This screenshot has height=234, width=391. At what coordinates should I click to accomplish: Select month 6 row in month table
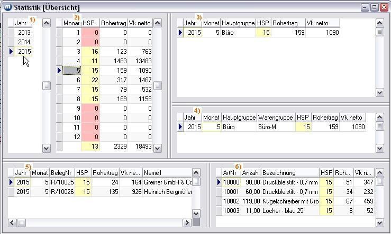pyautogui.click(x=71, y=80)
